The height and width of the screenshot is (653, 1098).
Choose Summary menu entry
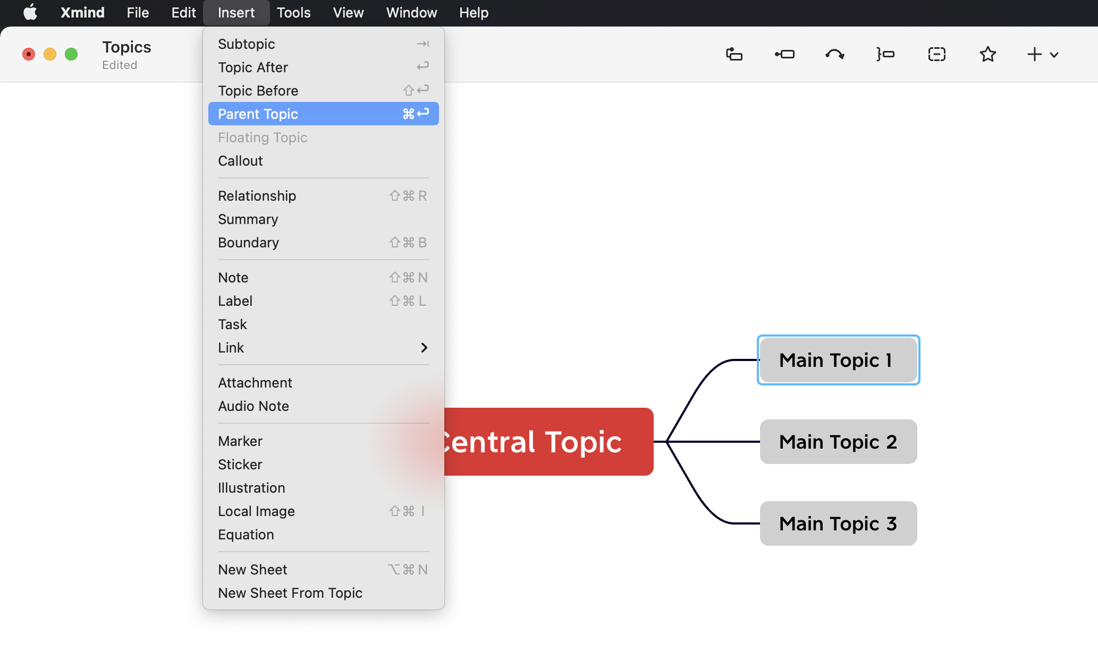[323, 219]
